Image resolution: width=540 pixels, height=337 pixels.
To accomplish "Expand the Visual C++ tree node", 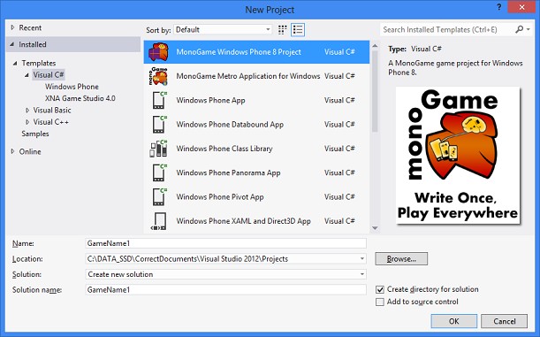I will click(x=27, y=122).
